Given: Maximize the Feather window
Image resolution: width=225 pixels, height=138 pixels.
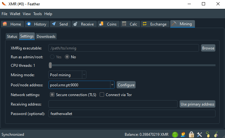Looking at the screenshot, I should tap(203, 4).
